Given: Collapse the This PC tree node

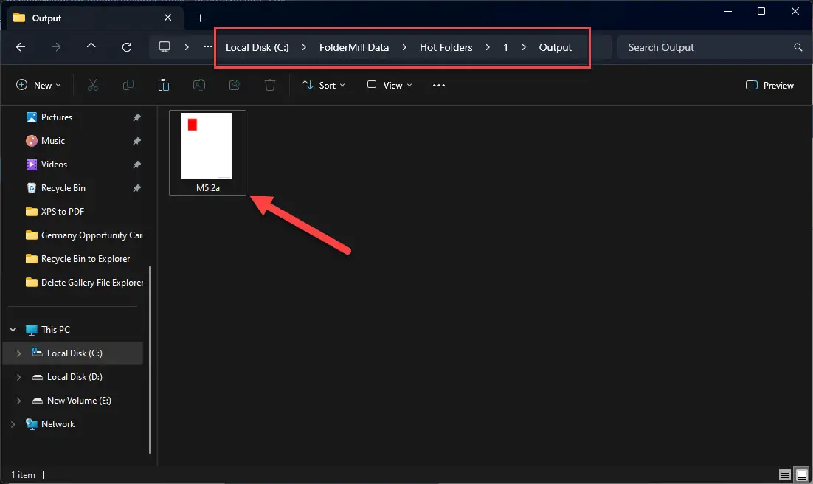Looking at the screenshot, I should [x=13, y=329].
